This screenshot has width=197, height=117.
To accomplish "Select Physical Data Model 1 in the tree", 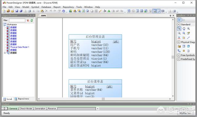I will point(20,47).
